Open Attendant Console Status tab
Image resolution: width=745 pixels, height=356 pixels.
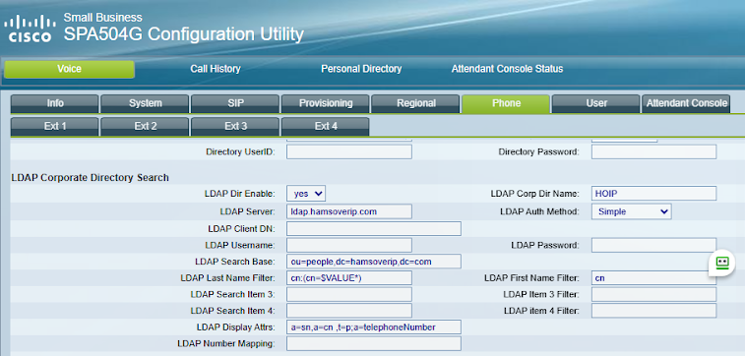click(x=507, y=69)
